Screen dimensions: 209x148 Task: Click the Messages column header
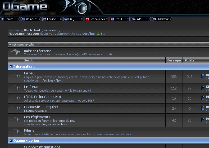point(174,60)
